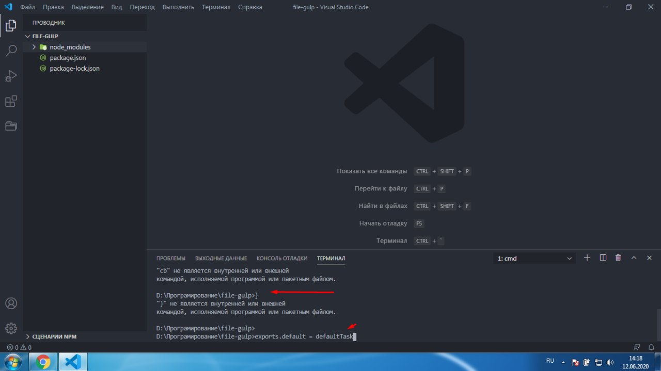Click the F5 keybinding label

point(419,223)
